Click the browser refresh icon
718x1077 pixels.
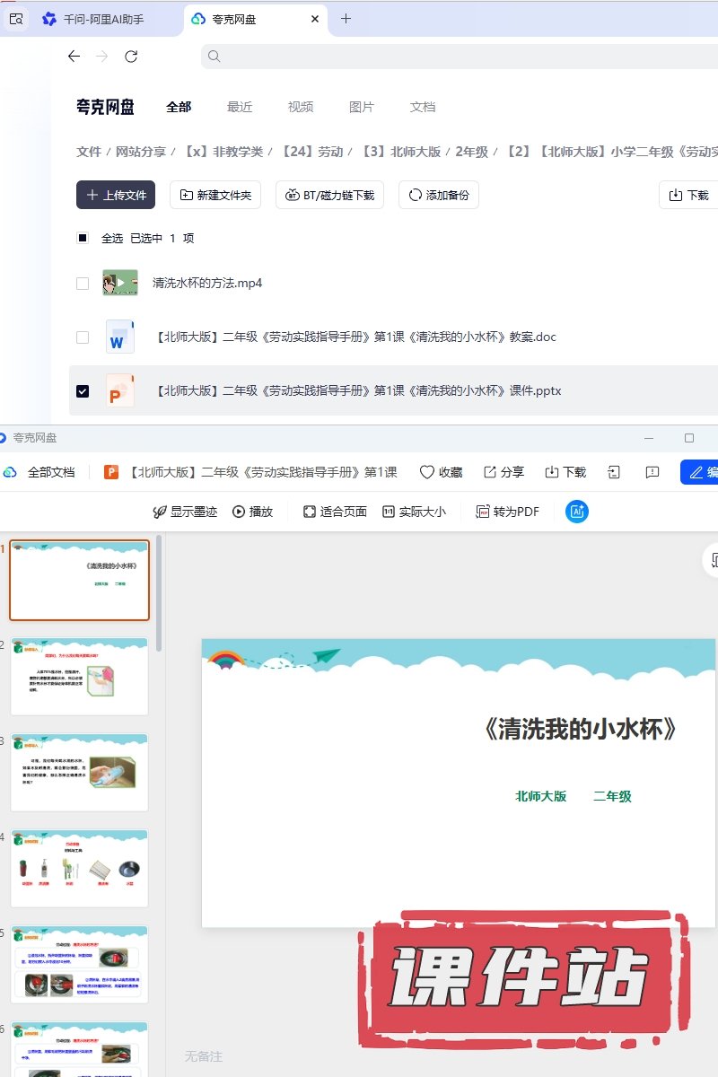pyautogui.click(x=131, y=57)
